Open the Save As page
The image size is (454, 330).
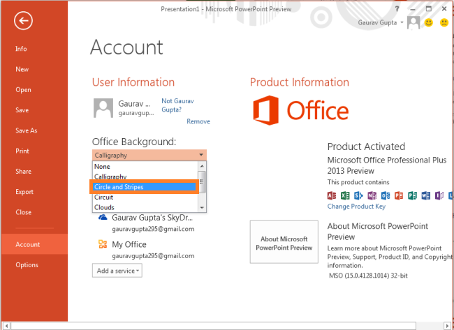click(x=27, y=130)
